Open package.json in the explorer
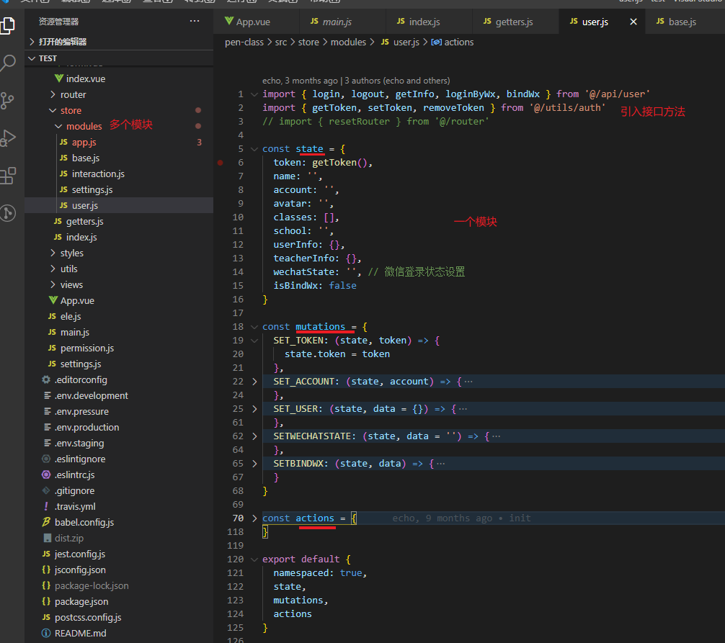 click(81, 602)
